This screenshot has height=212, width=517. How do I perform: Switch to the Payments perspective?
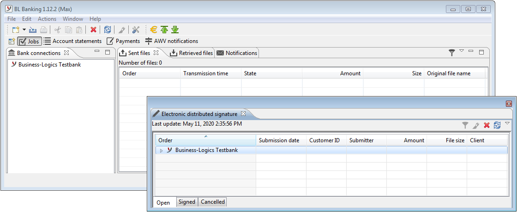123,41
